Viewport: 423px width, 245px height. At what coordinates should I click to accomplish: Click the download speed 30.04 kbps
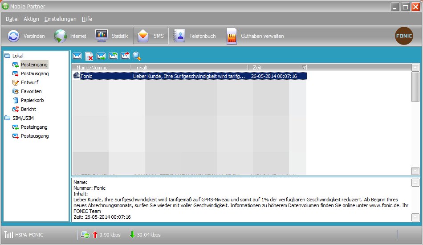[149, 235]
